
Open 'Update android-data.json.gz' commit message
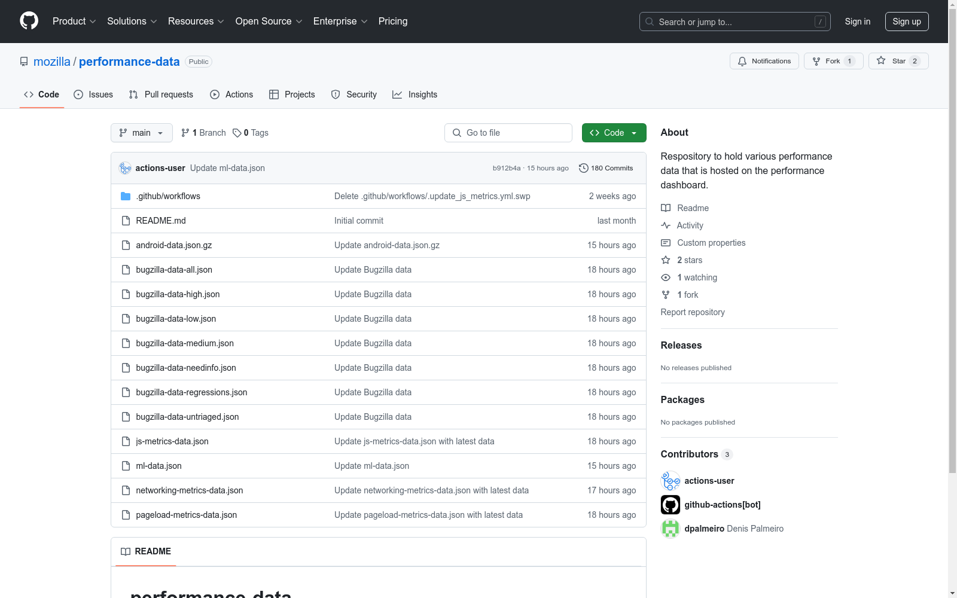click(x=387, y=245)
